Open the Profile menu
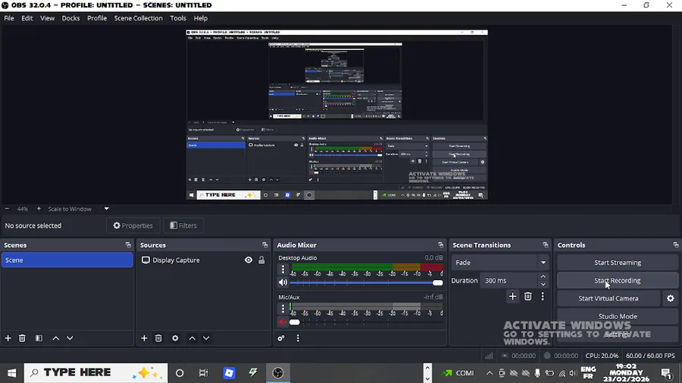682x383 pixels. pyautogui.click(x=96, y=18)
